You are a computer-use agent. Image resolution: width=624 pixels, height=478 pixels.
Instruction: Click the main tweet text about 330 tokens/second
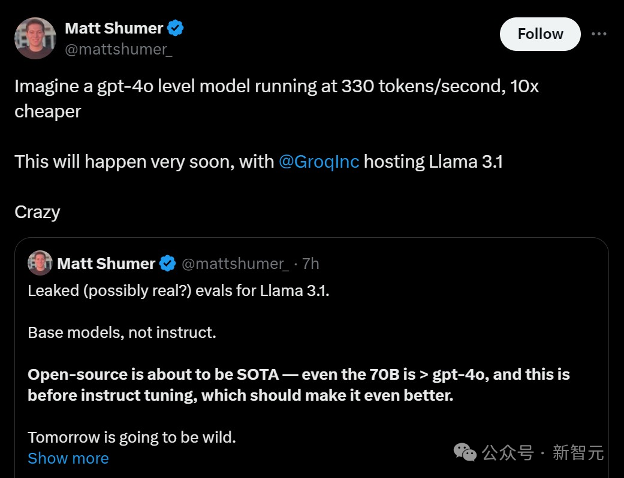pyautogui.click(x=276, y=99)
